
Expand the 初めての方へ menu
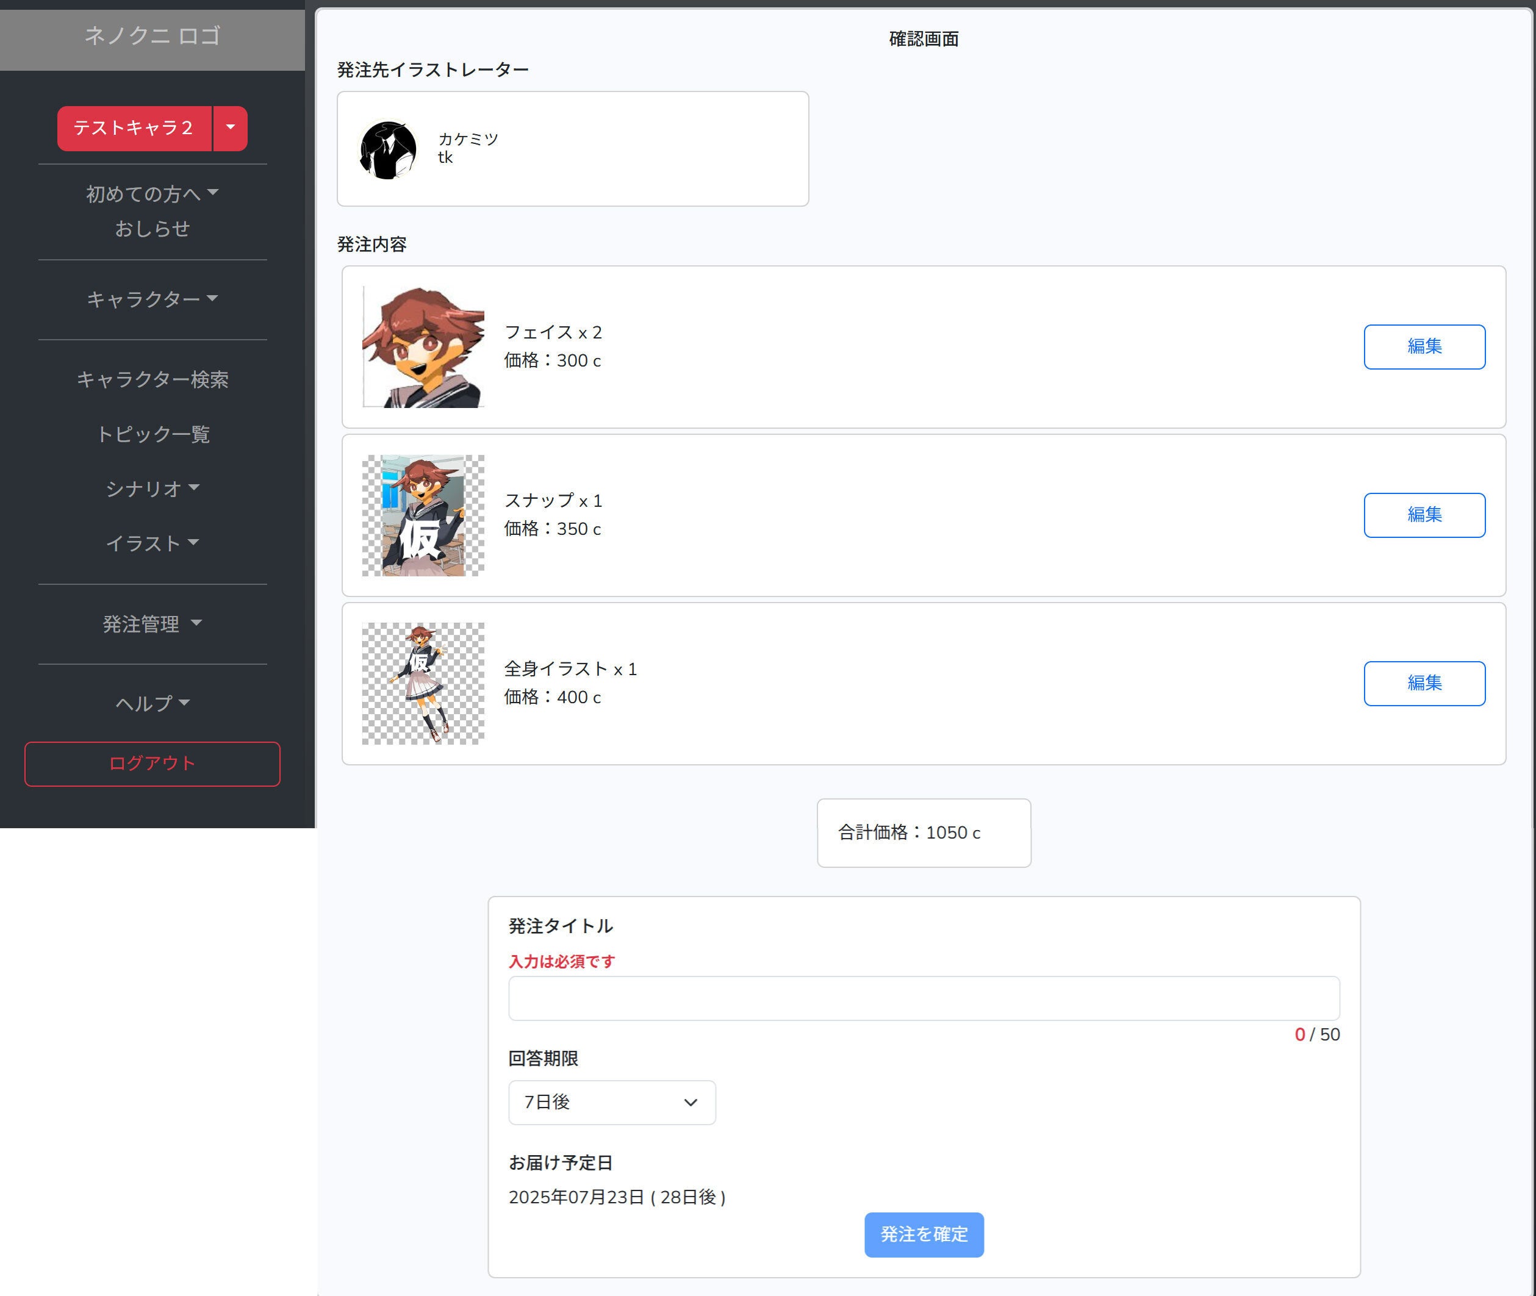click(152, 193)
